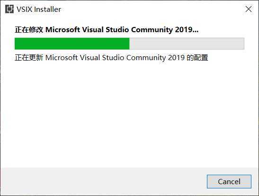Click the word "Microsoft" in the bold heading
The height and width of the screenshot is (196, 259).
(63, 30)
